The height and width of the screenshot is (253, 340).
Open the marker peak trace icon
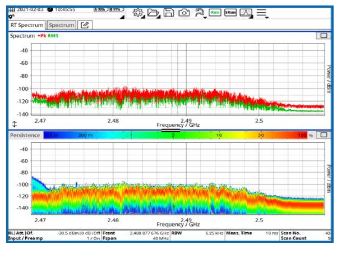coord(246,13)
